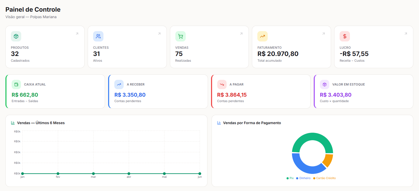Click the jun data point on sales chart
This screenshot has width=419, height=191.
click(x=200, y=174)
